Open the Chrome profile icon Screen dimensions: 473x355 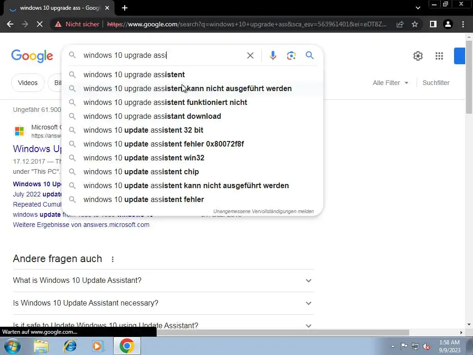coord(448,24)
